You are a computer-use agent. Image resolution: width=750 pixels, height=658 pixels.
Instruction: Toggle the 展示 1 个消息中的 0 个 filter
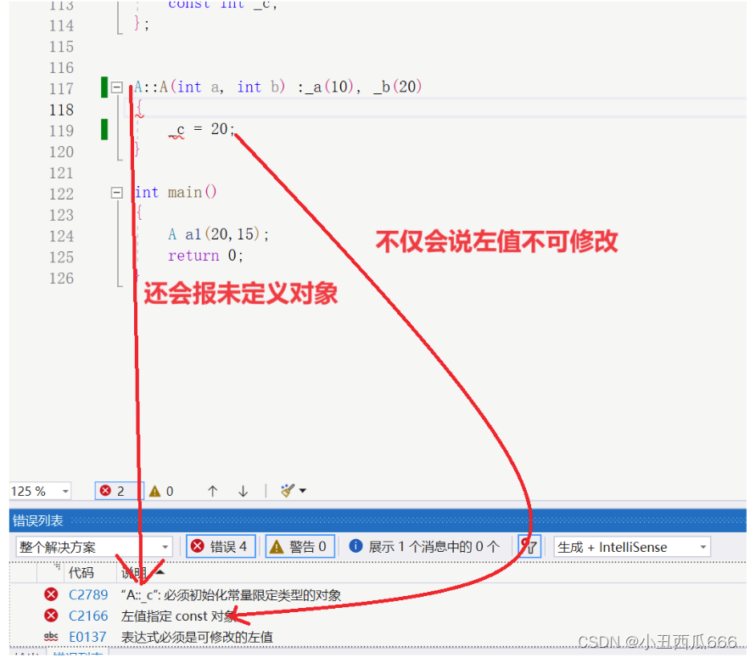(424, 547)
